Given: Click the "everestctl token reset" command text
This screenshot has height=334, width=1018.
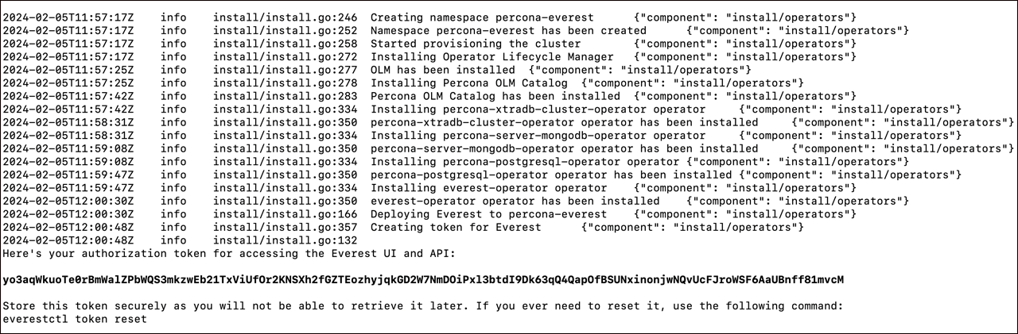Looking at the screenshot, I should pos(74,319).
